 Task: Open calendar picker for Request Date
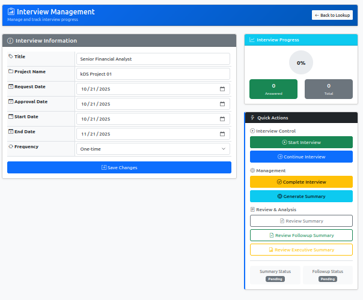(222, 89)
